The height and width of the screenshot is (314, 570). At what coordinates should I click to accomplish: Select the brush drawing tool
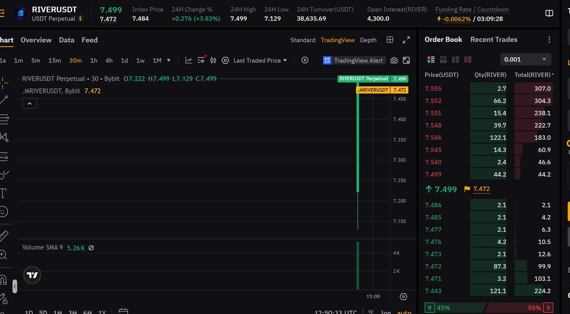pyautogui.click(x=4, y=175)
